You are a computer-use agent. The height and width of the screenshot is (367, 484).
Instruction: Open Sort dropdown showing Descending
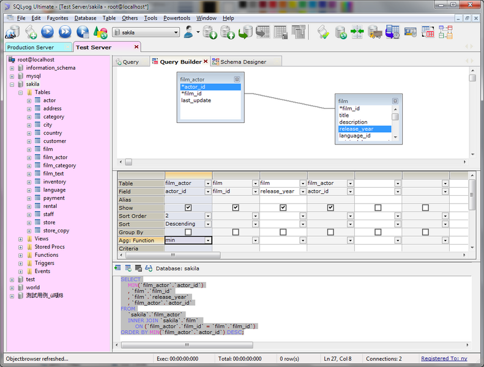click(x=208, y=224)
